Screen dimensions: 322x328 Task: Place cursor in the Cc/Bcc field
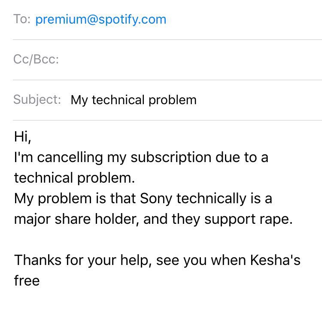click(172, 60)
